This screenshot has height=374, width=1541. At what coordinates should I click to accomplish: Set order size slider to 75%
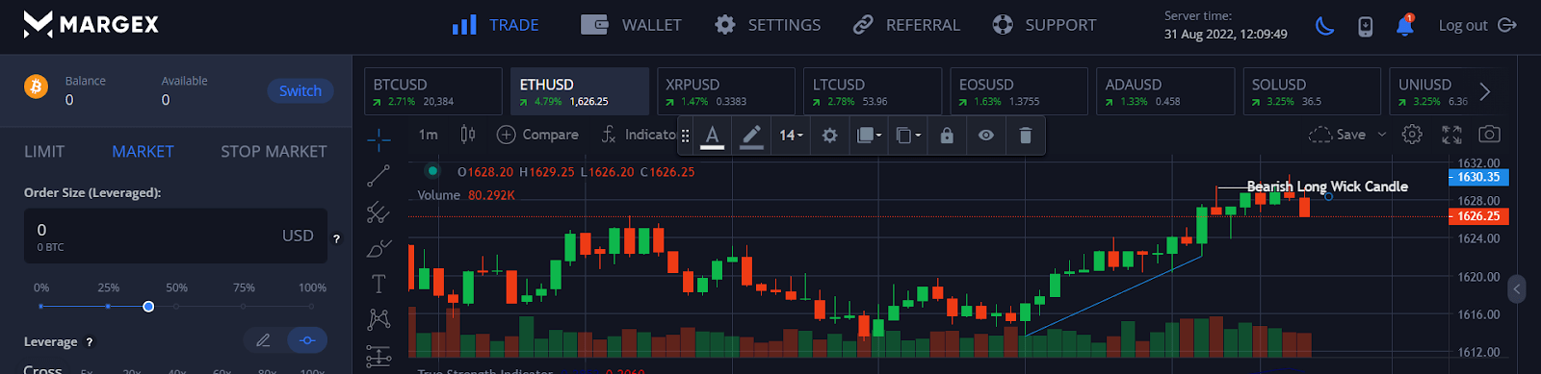[x=244, y=306]
